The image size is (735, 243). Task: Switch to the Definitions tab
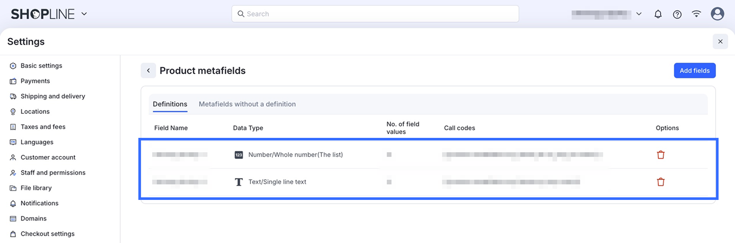(x=170, y=104)
